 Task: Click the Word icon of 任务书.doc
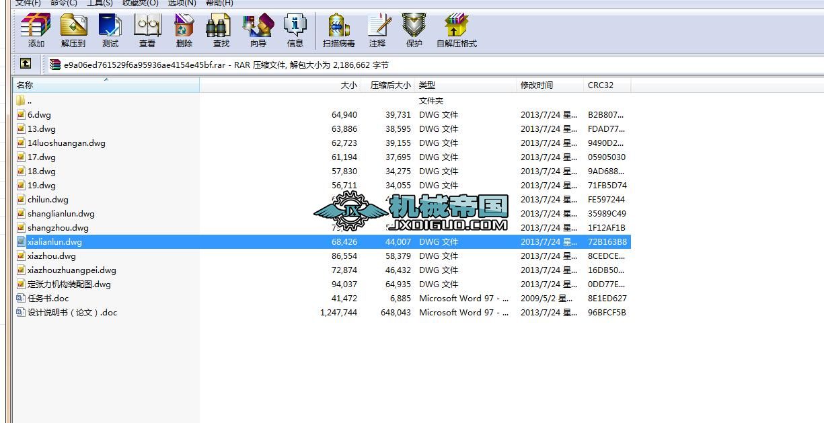click(21, 298)
